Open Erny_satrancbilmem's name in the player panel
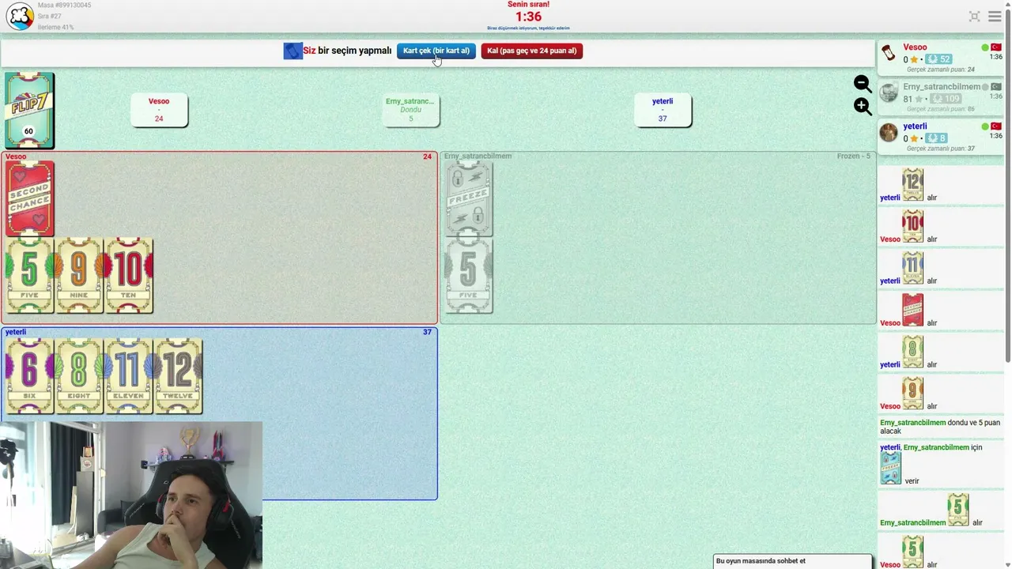Screen dimensions: 1012x569 pyautogui.click(x=942, y=87)
